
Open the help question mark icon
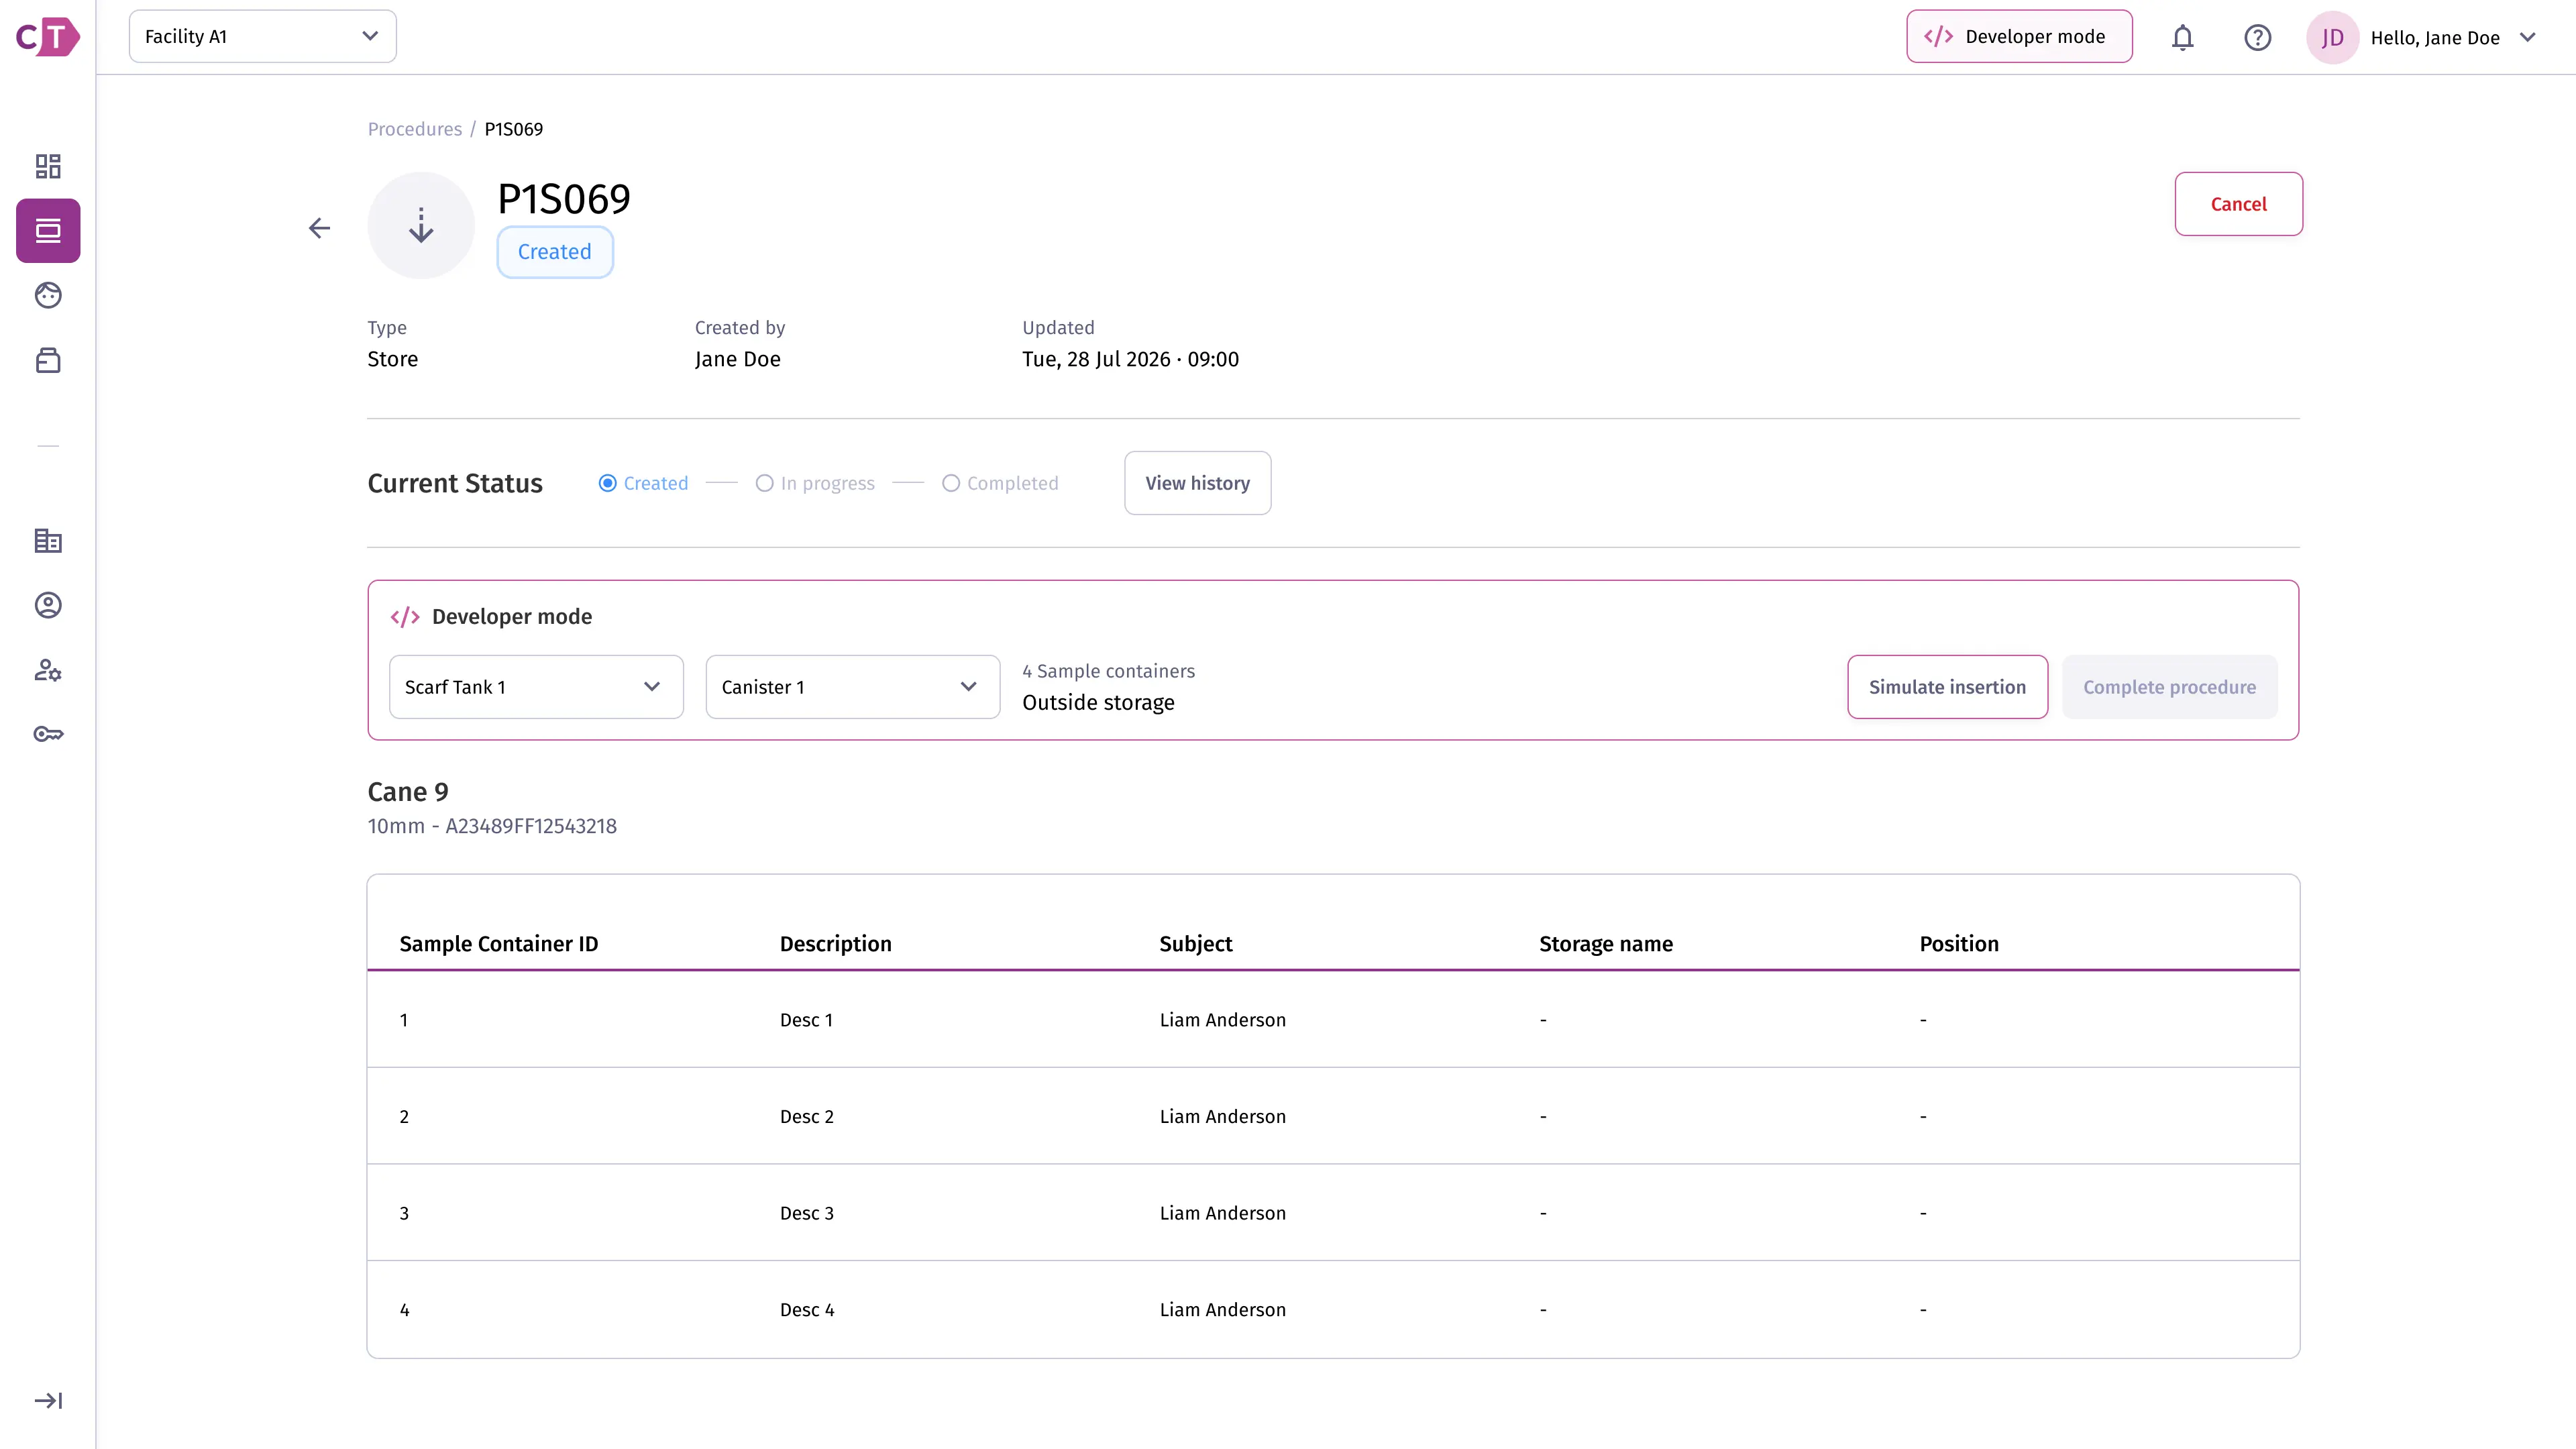point(2258,37)
